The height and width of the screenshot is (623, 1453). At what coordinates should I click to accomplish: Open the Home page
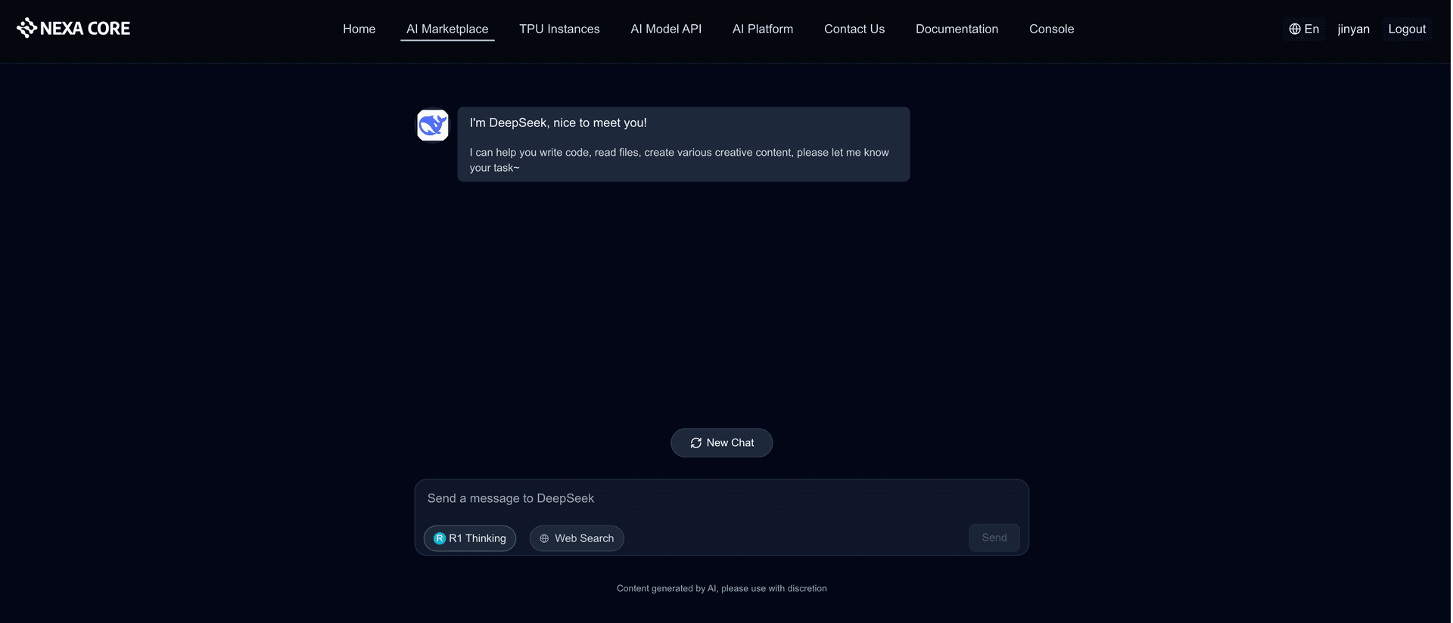(x=359, y=29)
